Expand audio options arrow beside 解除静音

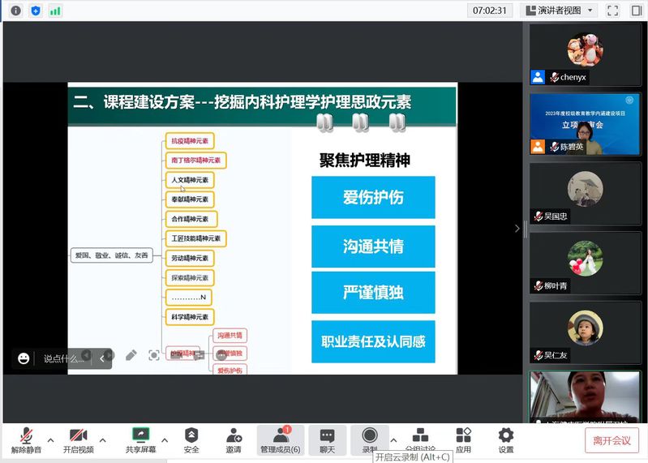pos(50,440)
